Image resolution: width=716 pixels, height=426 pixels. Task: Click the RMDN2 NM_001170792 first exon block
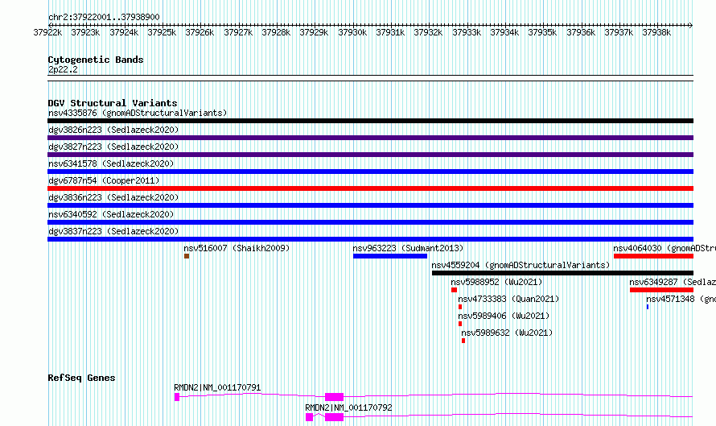pyautogui.click(x=309, y=417)
